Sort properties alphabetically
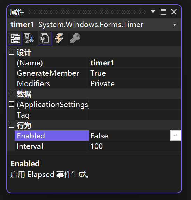191x200 pixels. (x=29, y=38)
